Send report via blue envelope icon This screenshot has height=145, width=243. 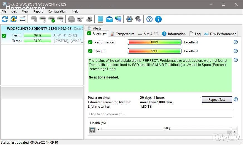(x=109, y=19)
